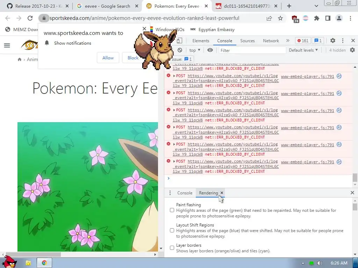The width and height of the screenshot is (358, 268).
Task: Reload the sportskeeda page
Action: [30, 18]
